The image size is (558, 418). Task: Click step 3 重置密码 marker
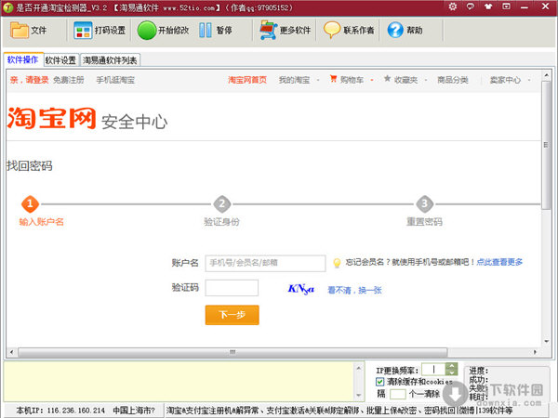pyautogui.click(x=425, y=204)
